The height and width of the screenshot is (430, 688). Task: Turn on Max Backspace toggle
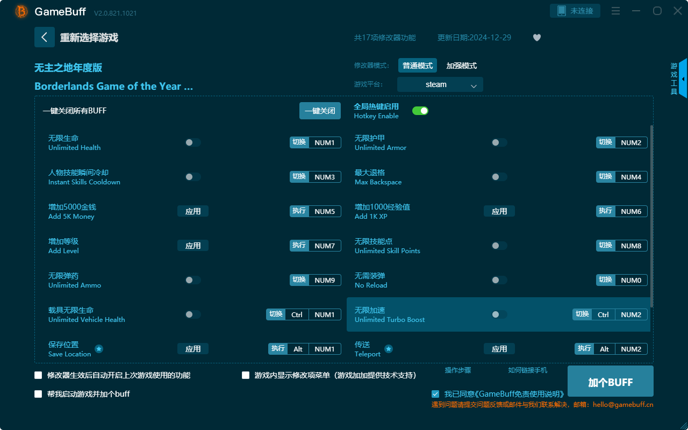(x=499, y=177)
